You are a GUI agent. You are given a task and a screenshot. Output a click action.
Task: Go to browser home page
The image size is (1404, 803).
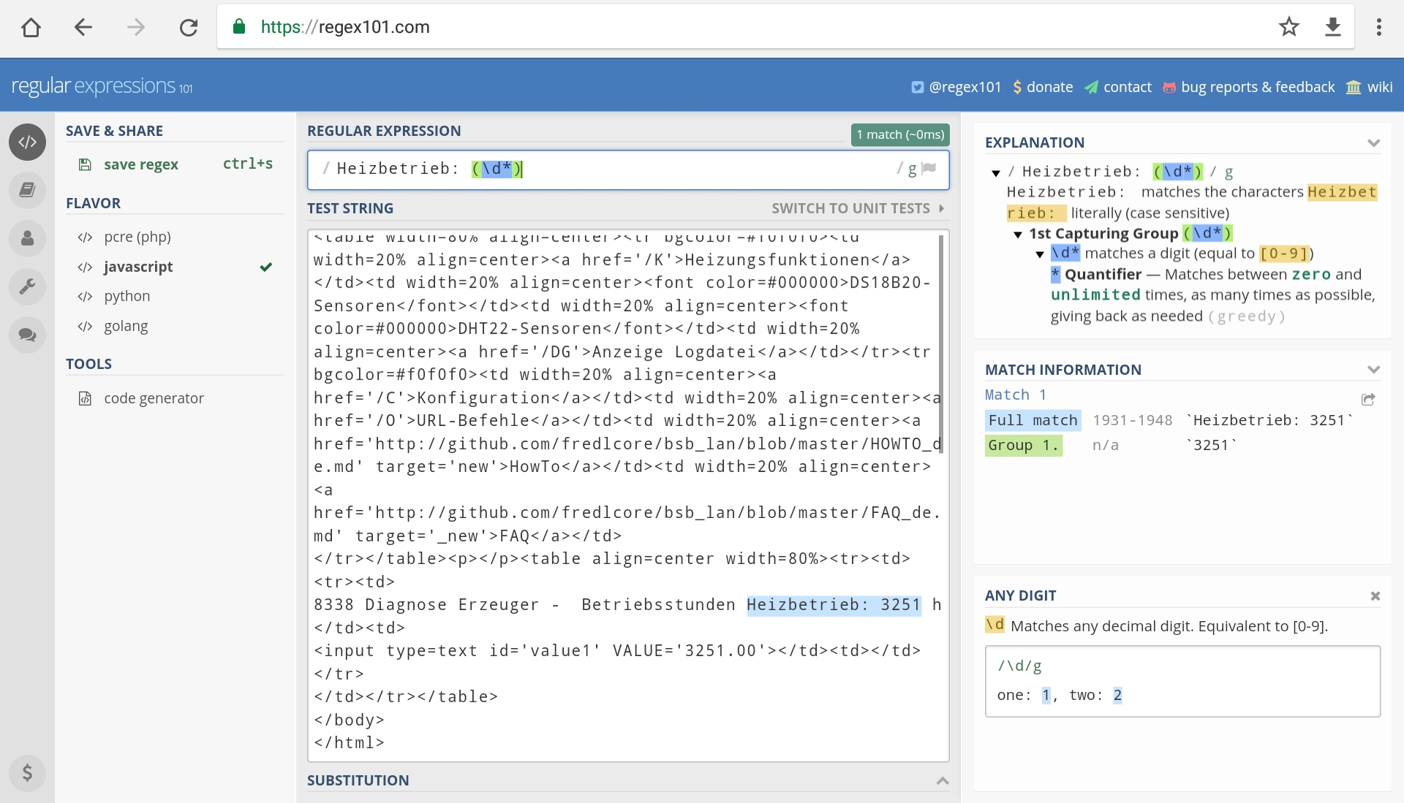(31, 28)
